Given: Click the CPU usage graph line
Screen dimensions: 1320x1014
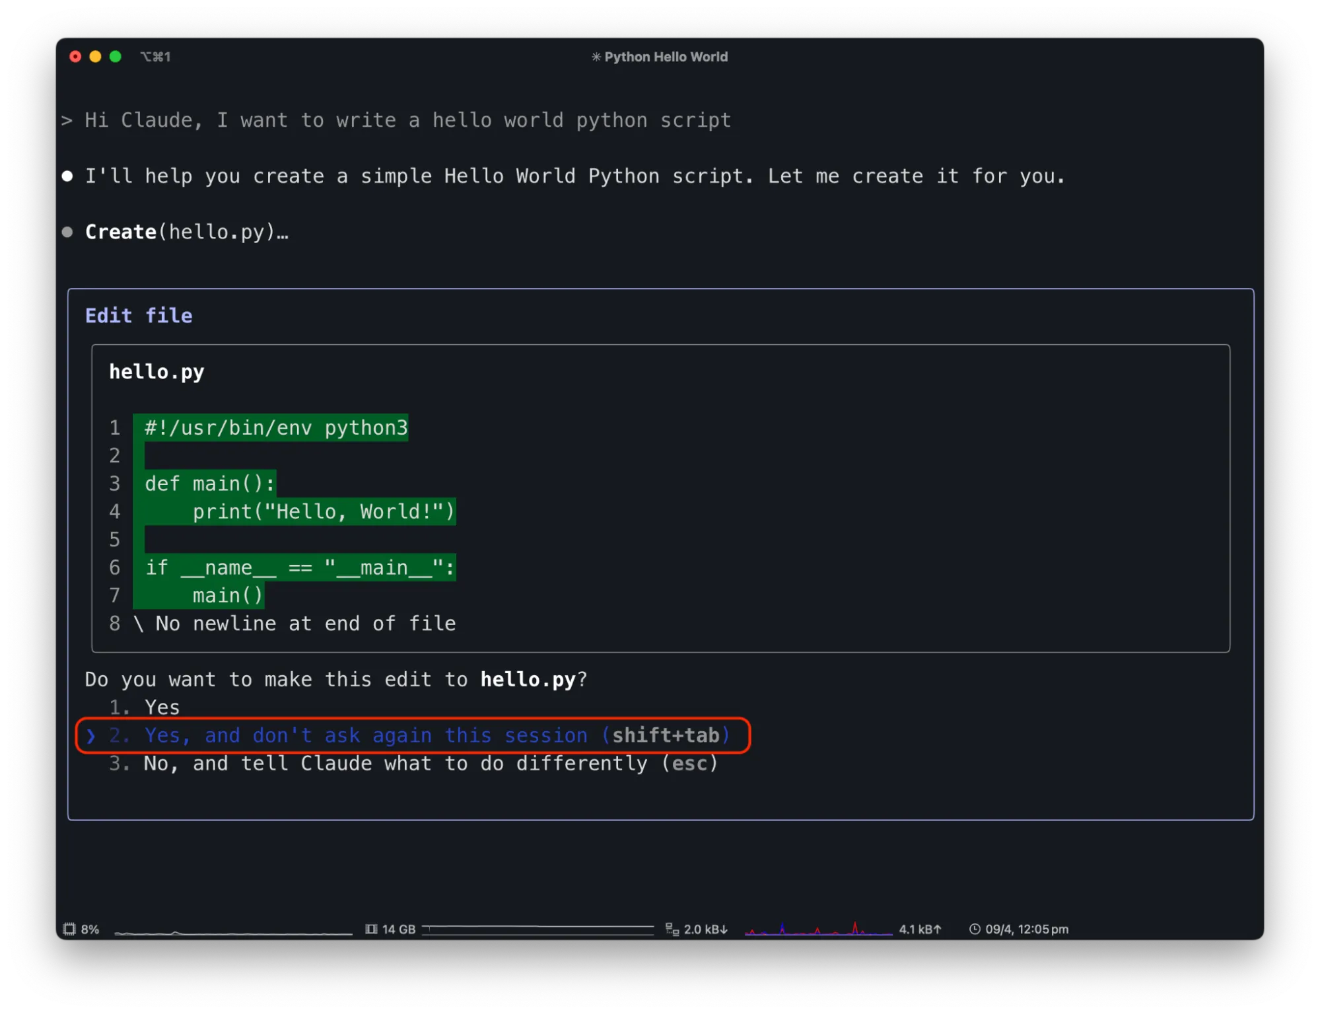Looking at the screenshot, I should [x=232, y=932].
